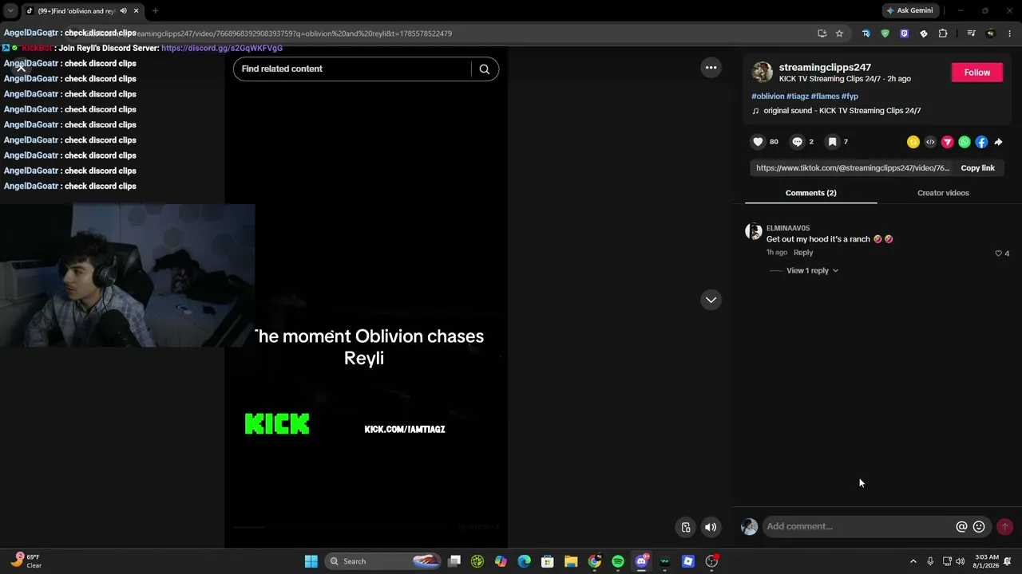Switch to the Creator videos tab
This screenshot has width=1022, height=574.
pos(943,193)
